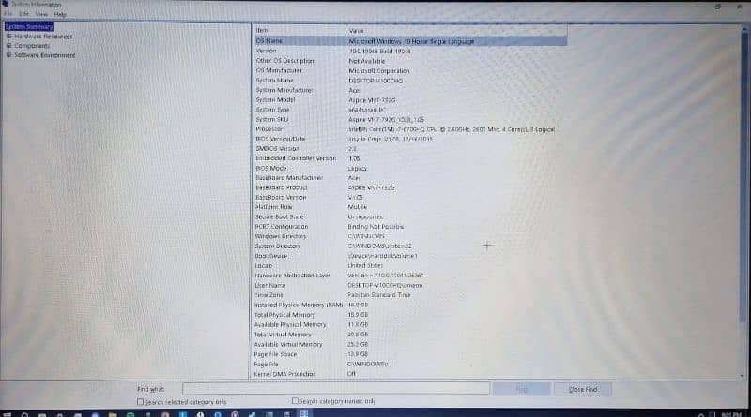Click the taskbar search icon
This screenshot has height=417, width=751.
pyautogui.click(x=25, y=413)
